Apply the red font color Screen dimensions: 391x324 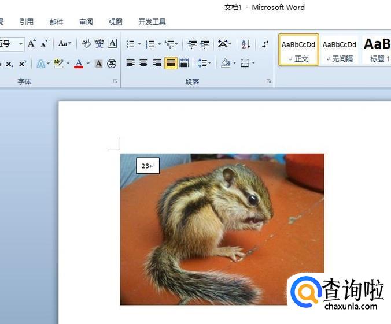[x=79, y=64]
